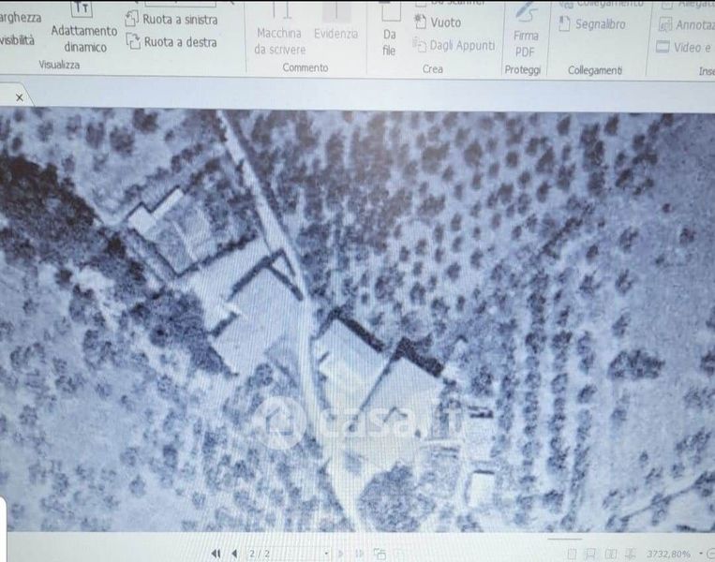Choose the Evidenzia highlight tool
The height and width of the screenshot is (562, 715).
click(335, 22)
